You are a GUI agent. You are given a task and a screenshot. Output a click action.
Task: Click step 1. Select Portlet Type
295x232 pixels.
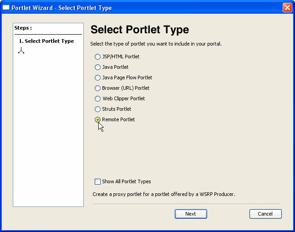click(x=46, y=41)
